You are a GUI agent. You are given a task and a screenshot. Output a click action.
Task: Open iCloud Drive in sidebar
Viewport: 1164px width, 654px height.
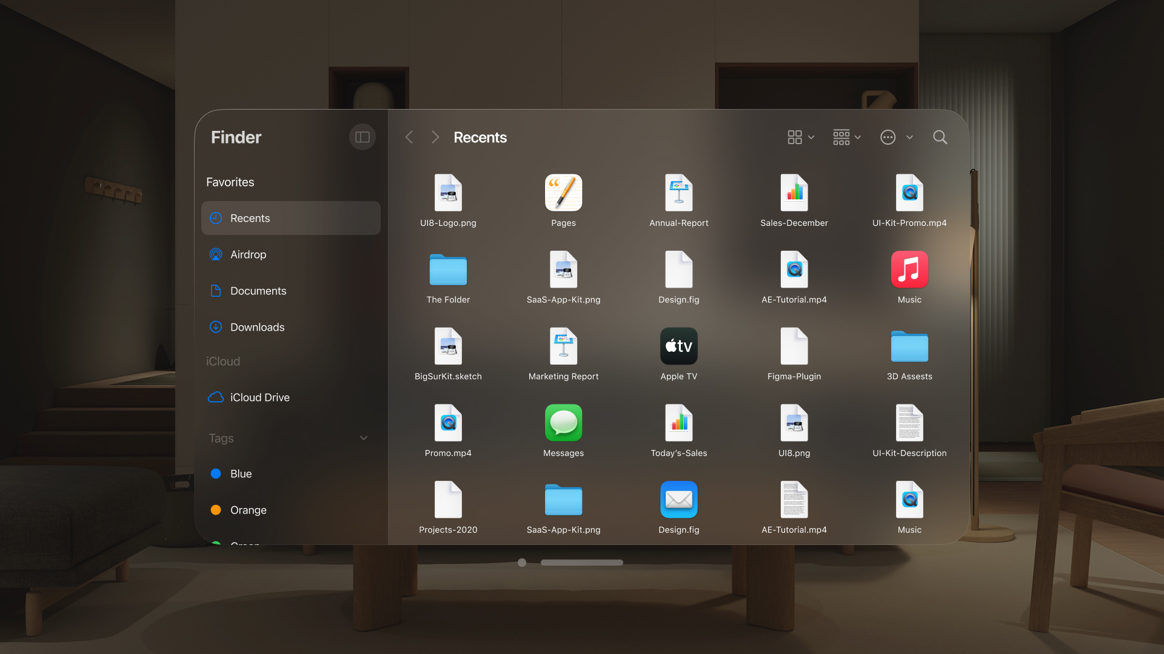pyautogui.click(x=259, y=397)
